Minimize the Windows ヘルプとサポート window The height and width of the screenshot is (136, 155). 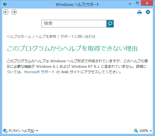tap(130, 4)
